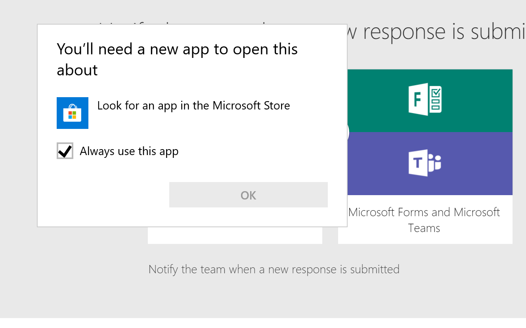Click the dialog heading 'You'll need a new app'
Viewport: 526px width, 328px height.
click(177, 50)
